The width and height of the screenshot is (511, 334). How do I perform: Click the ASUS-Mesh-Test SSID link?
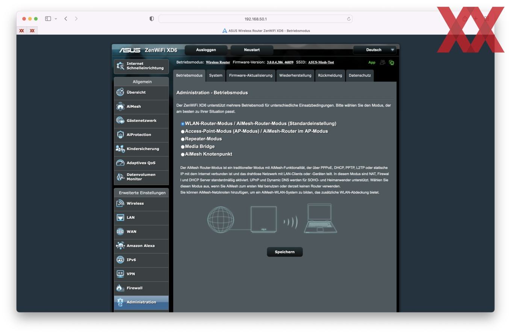coord(321,62)
